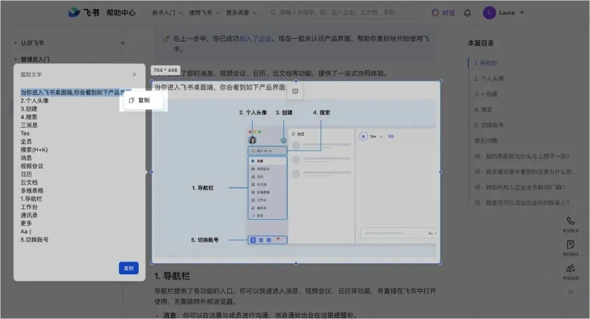Select extracted line 搜索(H+K)
590x319 pixels.
[34, 149]
